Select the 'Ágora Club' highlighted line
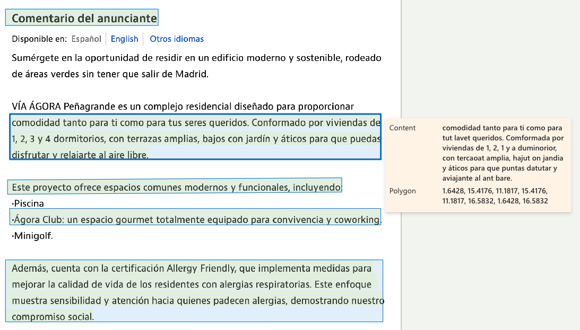 point(195,217)
